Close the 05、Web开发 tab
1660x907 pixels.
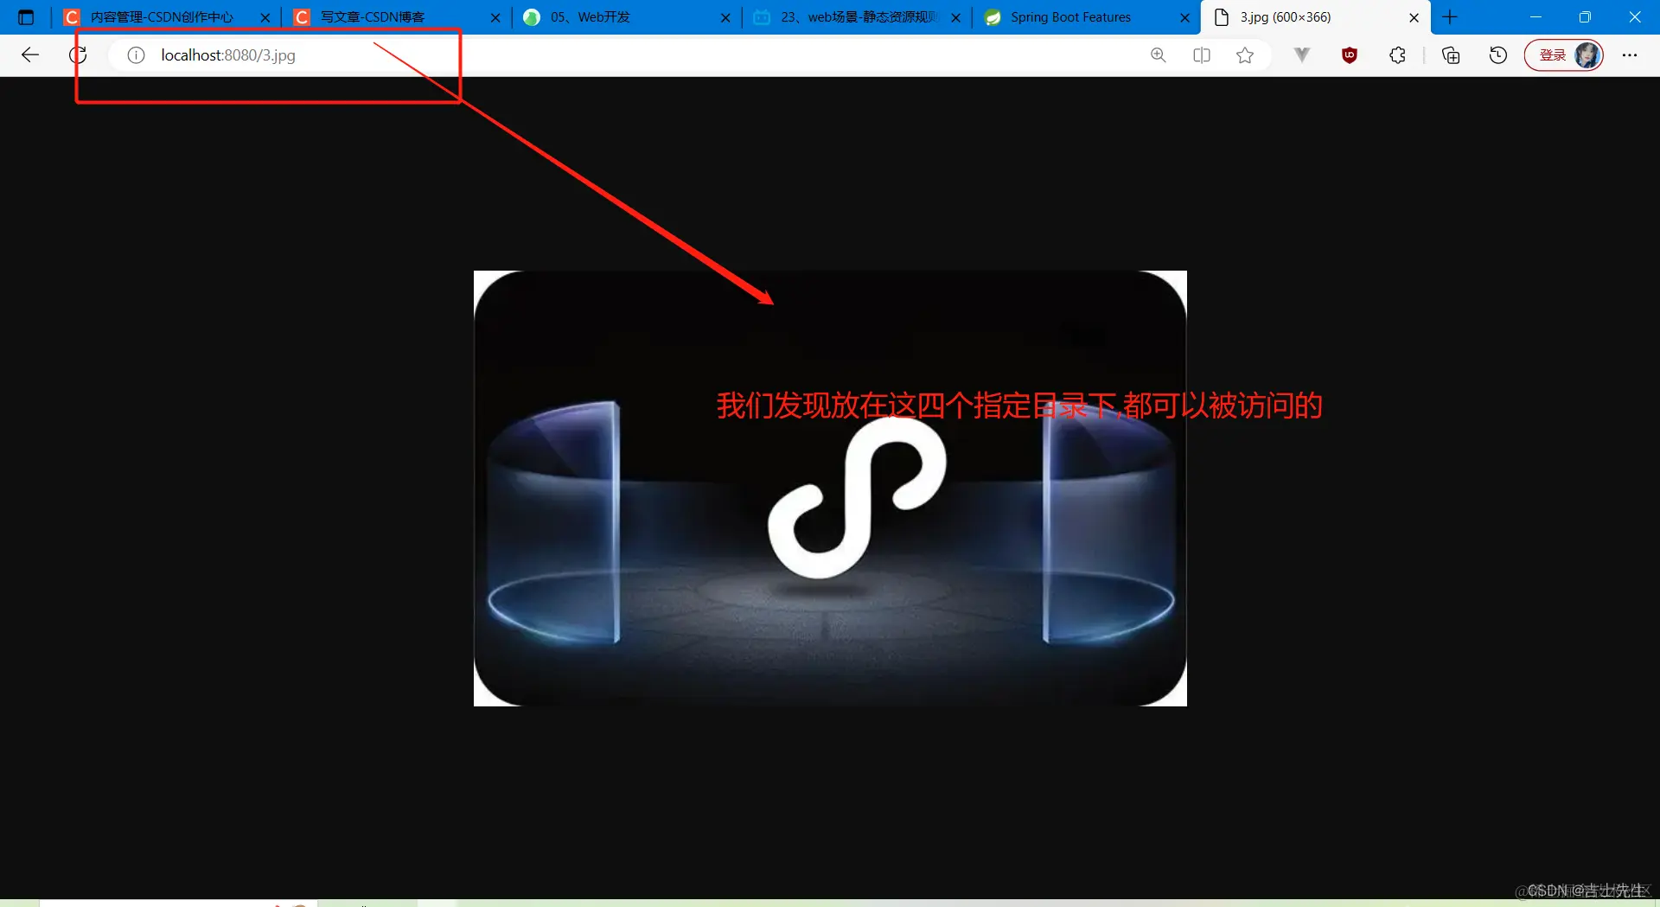725,17
